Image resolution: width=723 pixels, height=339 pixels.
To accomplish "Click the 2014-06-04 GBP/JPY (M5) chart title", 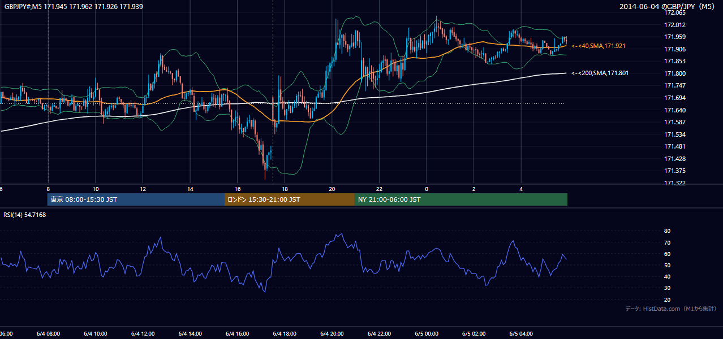I will click(x=668, y=6).
